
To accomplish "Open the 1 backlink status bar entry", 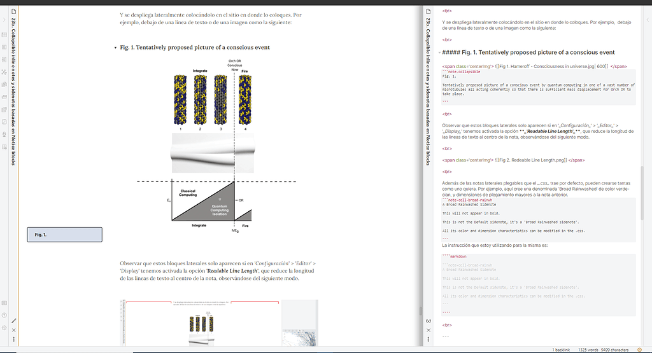I will pyautogui.click(x=561, y=350).
